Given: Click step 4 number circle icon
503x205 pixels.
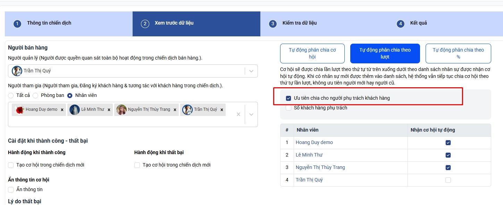Looking at the screenshot, I should [x=401, y=24].
